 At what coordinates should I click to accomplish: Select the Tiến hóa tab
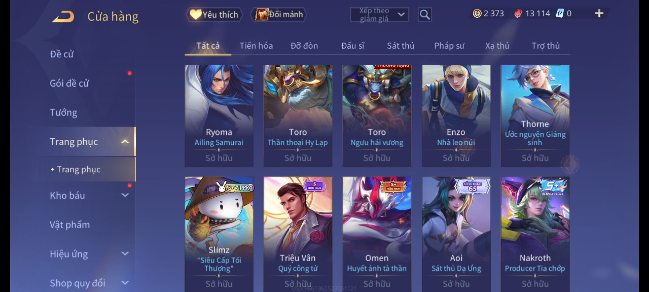tap(256, 46)
